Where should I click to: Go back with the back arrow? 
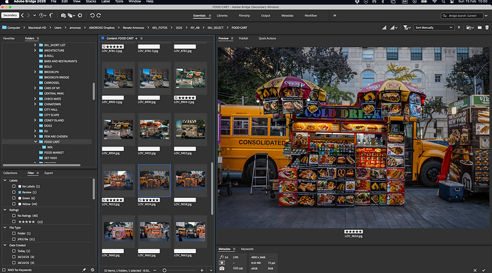23,15
